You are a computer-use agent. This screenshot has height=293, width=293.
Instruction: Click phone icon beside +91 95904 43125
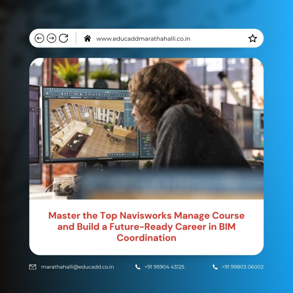click(x=138, y=267)
